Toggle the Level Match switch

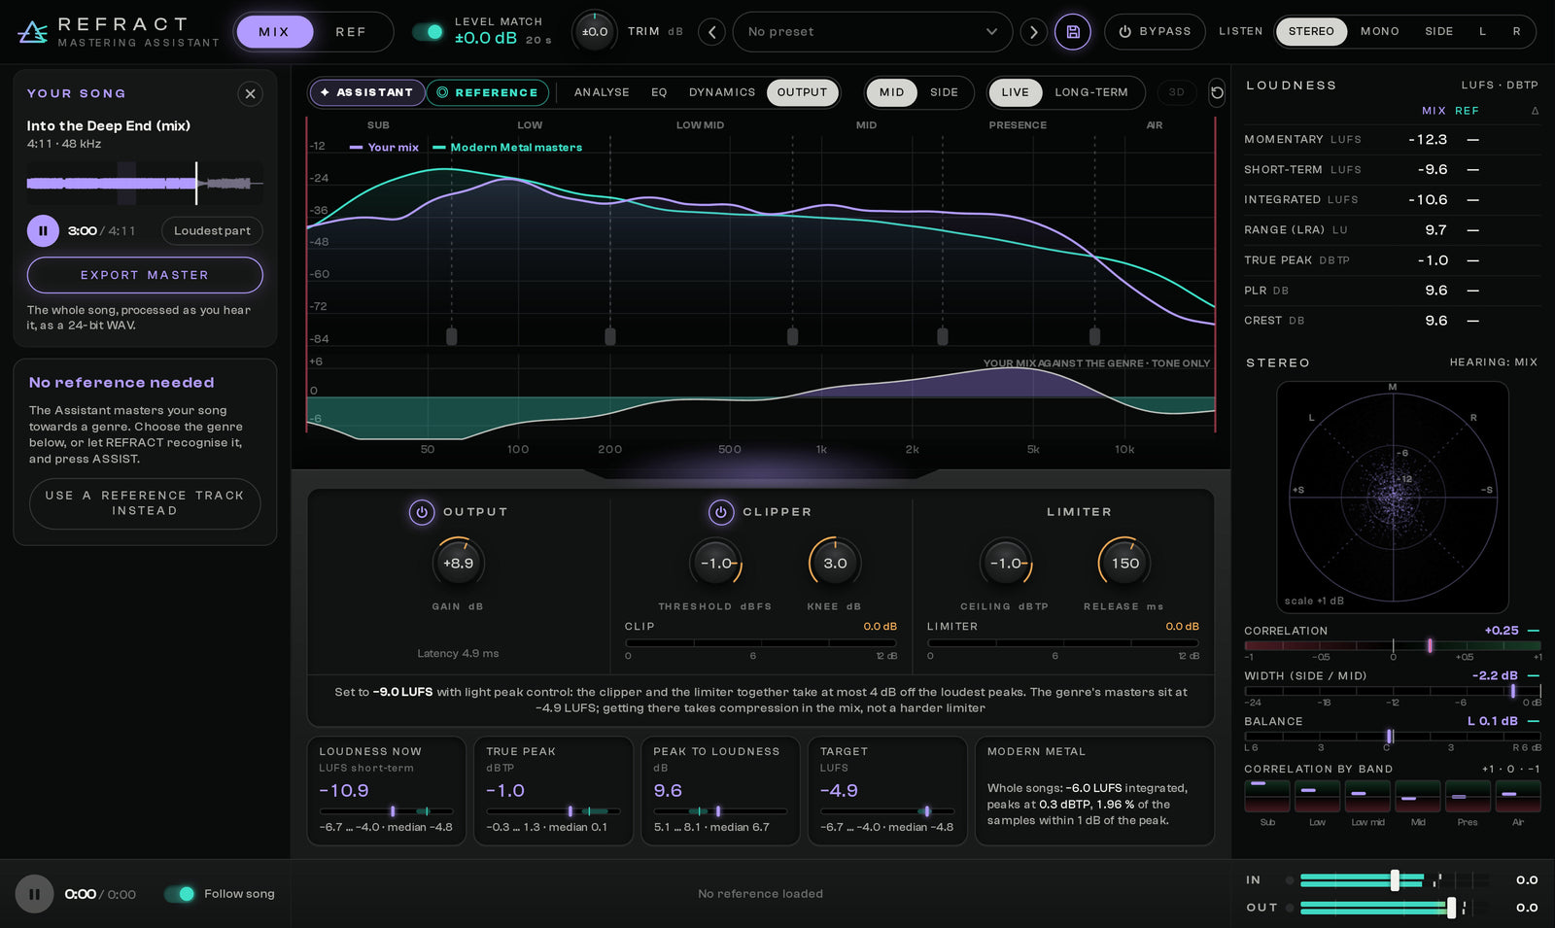pyautogui.click(x=428, y=32)
